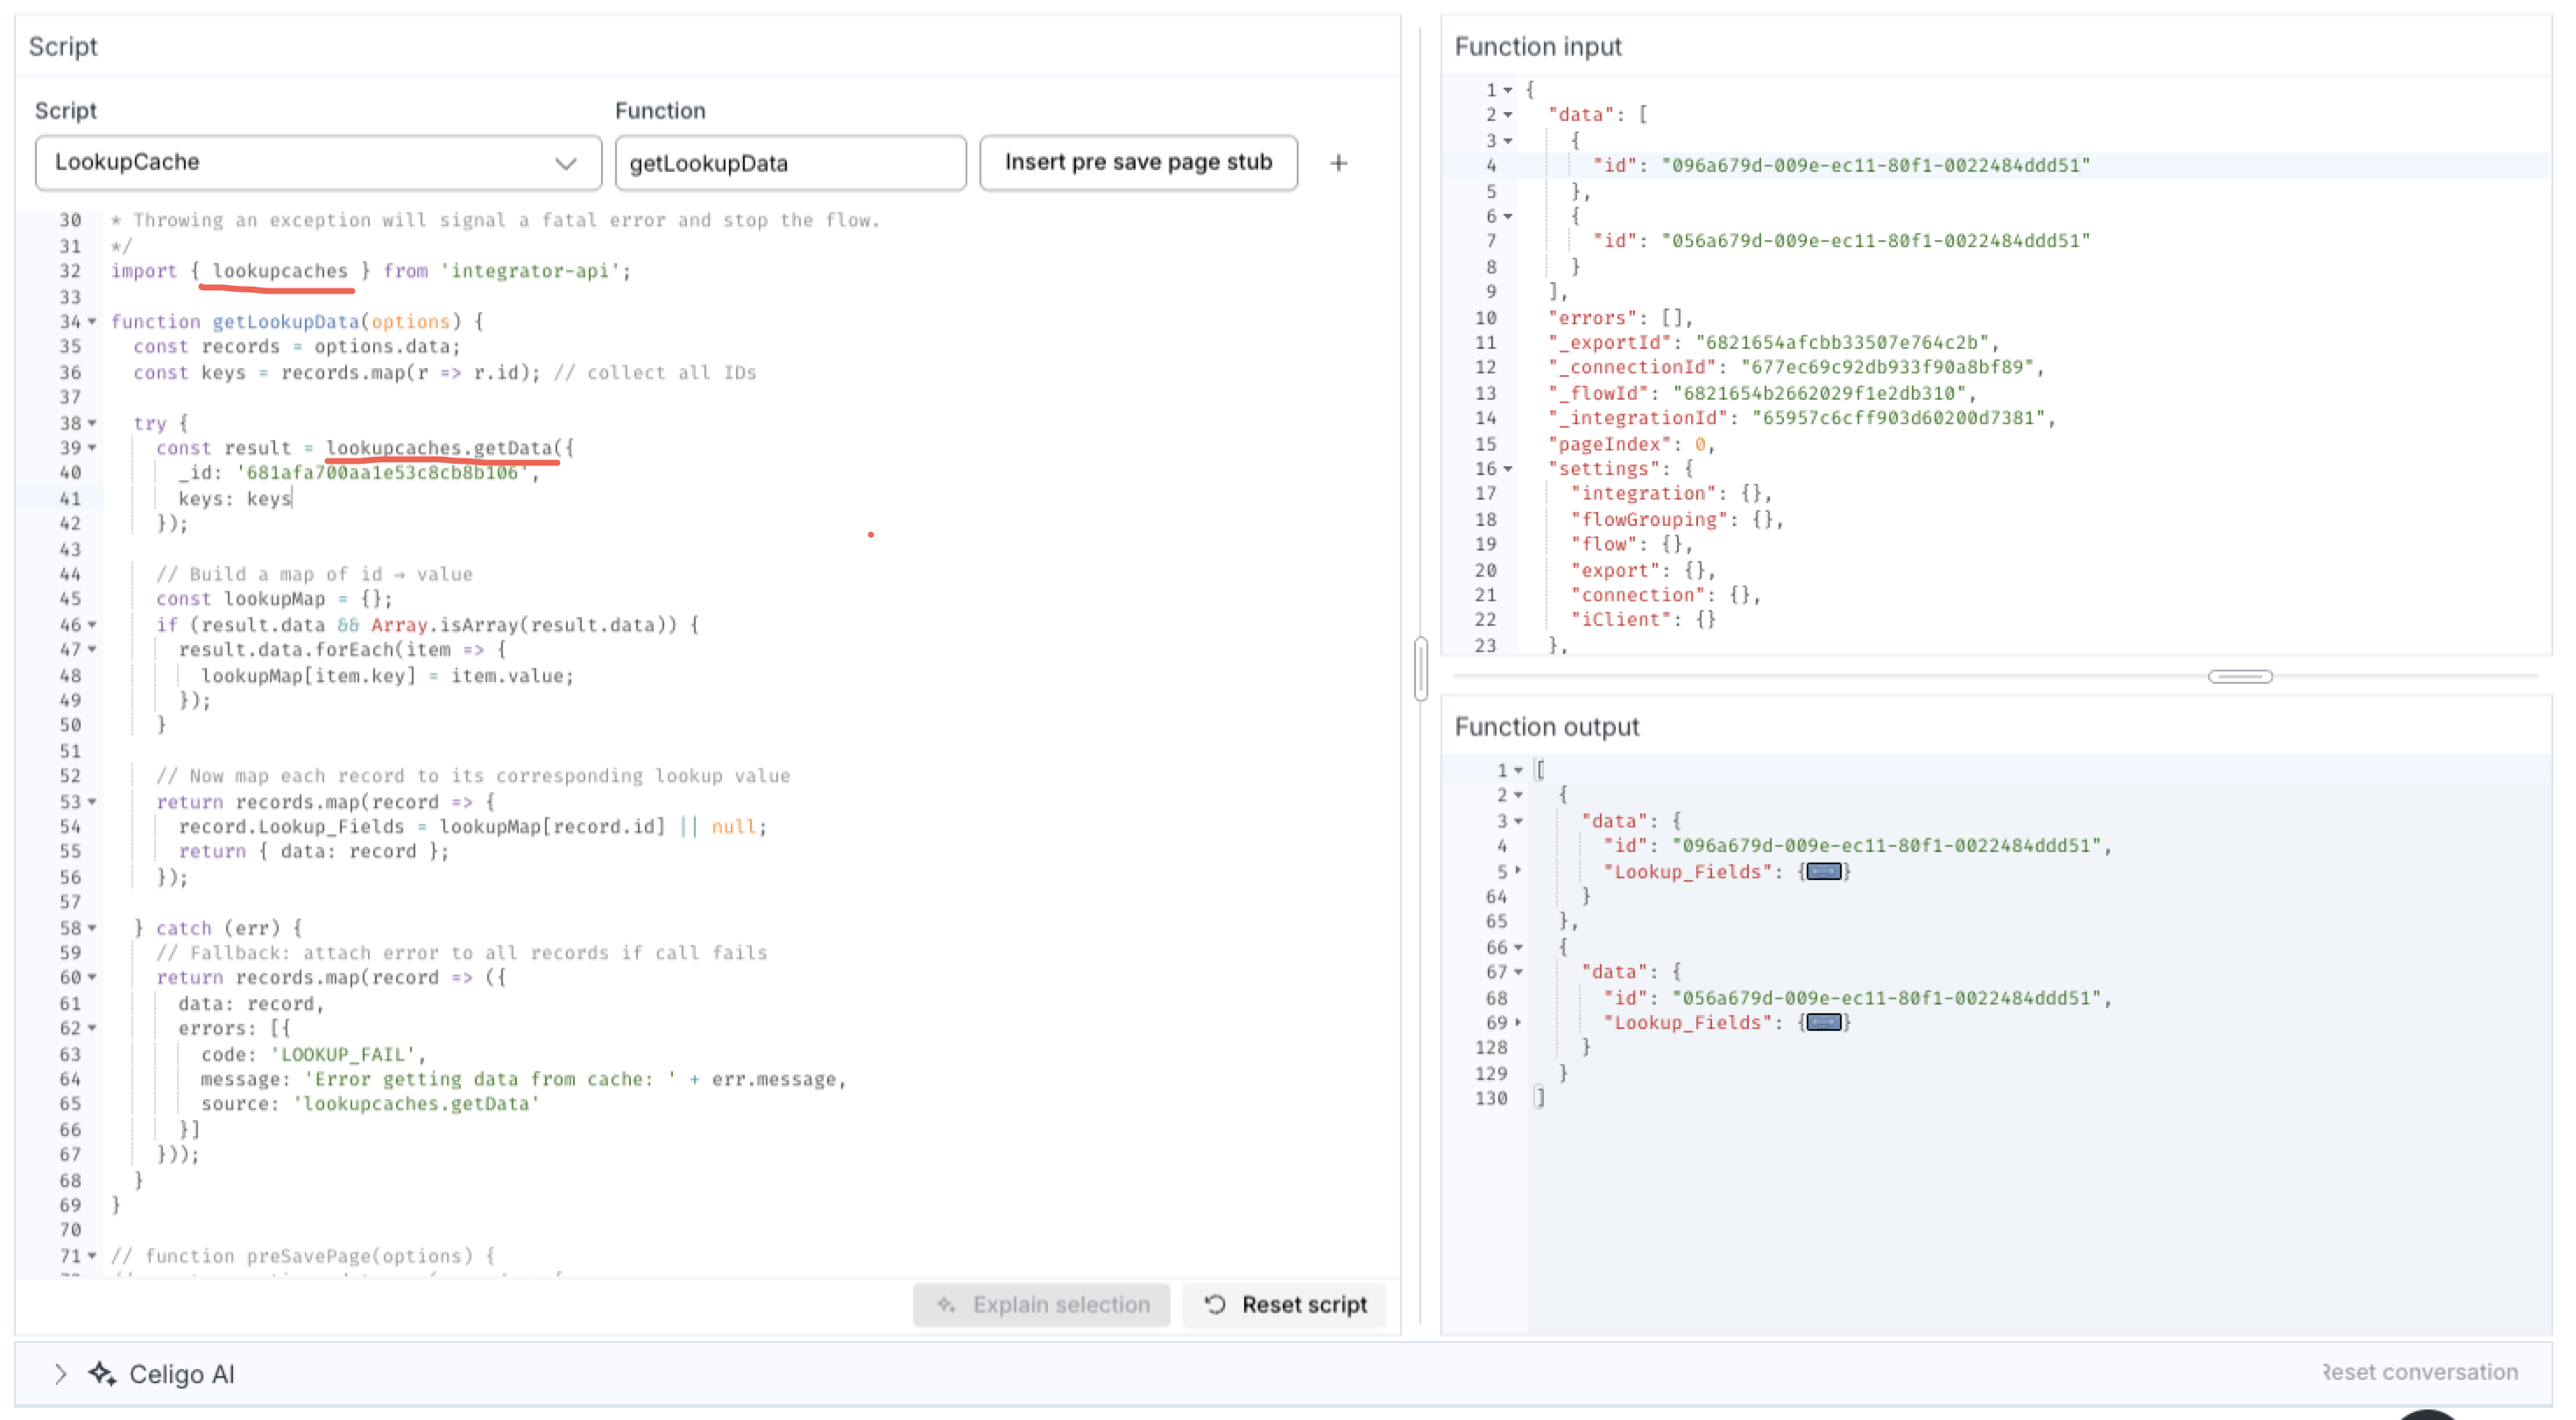The image size is (2576, 1420).
Task: Click id 056a679d value on Function input line 7
Action: coord(1876,241)
